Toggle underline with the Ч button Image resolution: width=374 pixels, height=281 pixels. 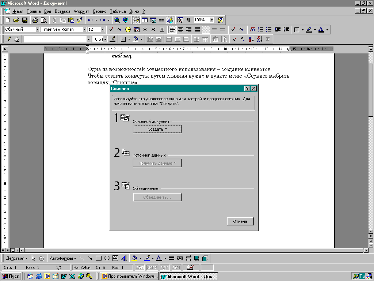162,29
